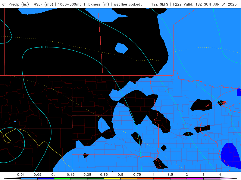Click the '0.25' legend value

point(87,175)
